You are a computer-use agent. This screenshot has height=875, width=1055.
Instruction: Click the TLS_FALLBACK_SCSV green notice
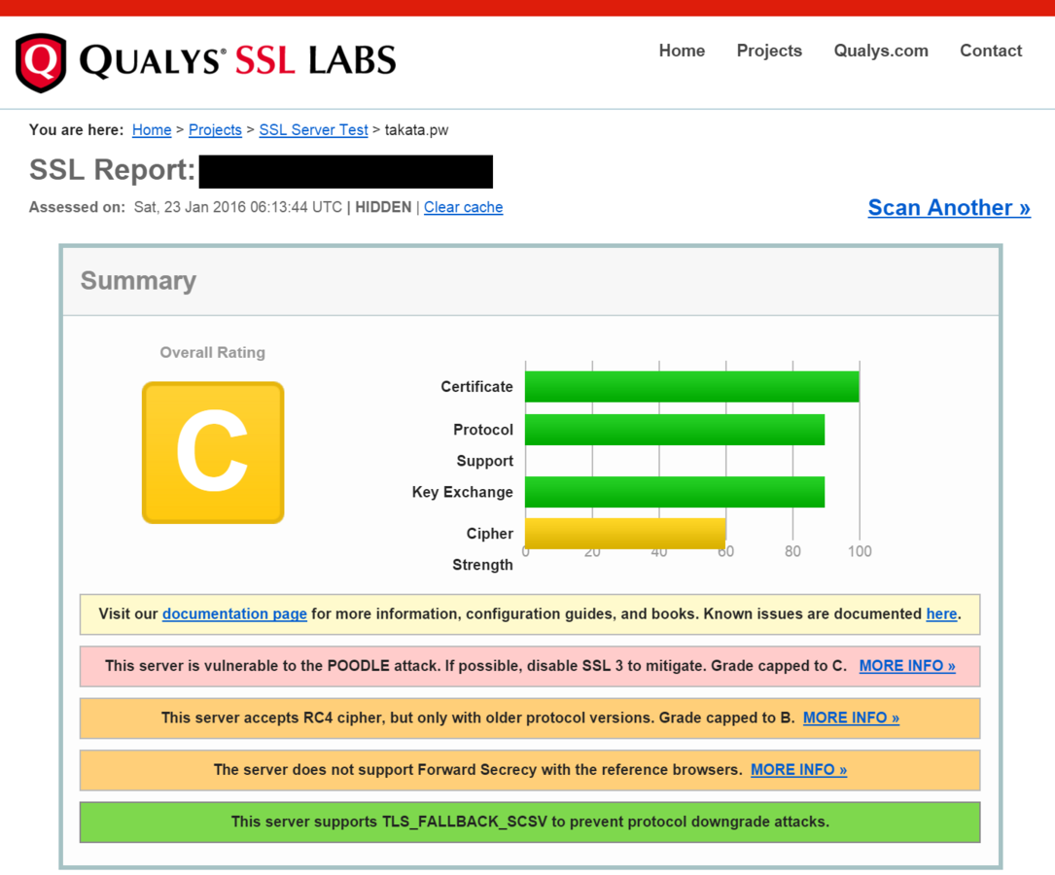530,822
